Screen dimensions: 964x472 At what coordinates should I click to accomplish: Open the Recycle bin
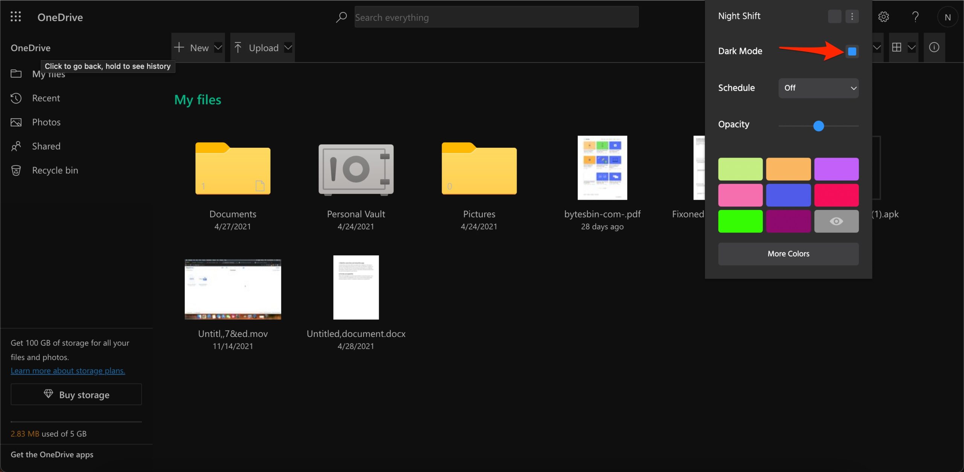pos(55,170)
